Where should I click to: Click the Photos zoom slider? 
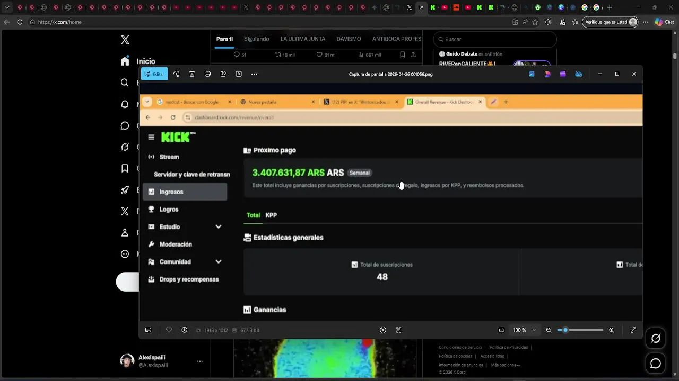pyautogui.click(x=580, y=330)
